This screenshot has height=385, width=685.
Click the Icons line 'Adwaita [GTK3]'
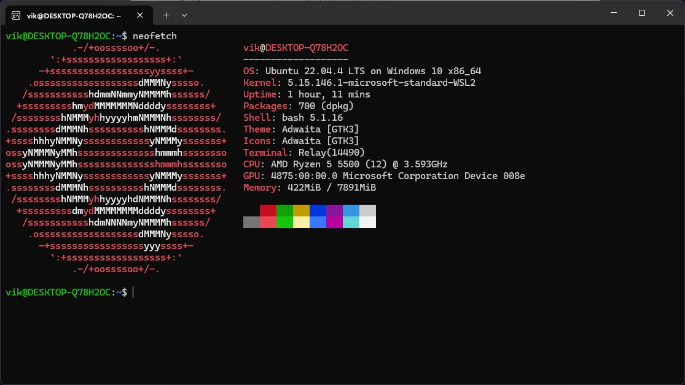coord(320,141)
